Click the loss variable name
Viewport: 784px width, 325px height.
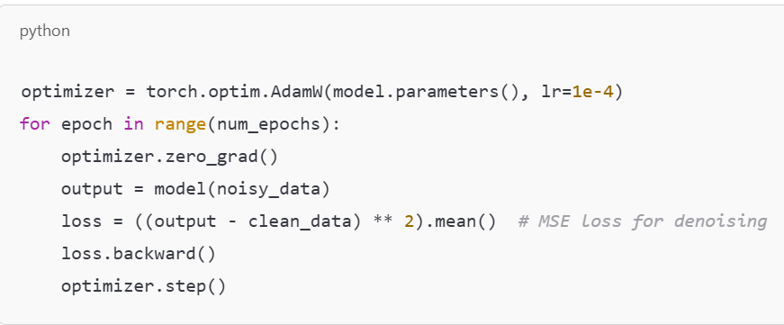pos(82,221)
